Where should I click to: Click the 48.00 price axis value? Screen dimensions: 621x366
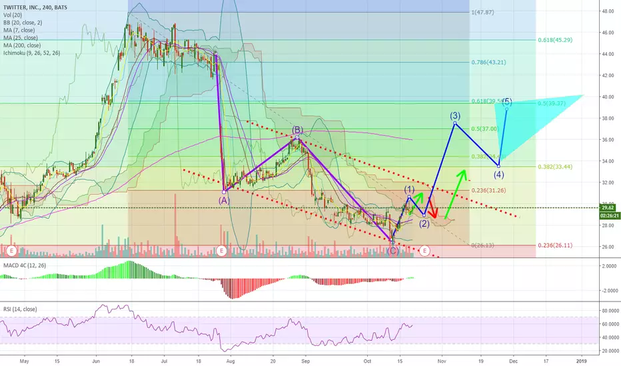point(608,11)
